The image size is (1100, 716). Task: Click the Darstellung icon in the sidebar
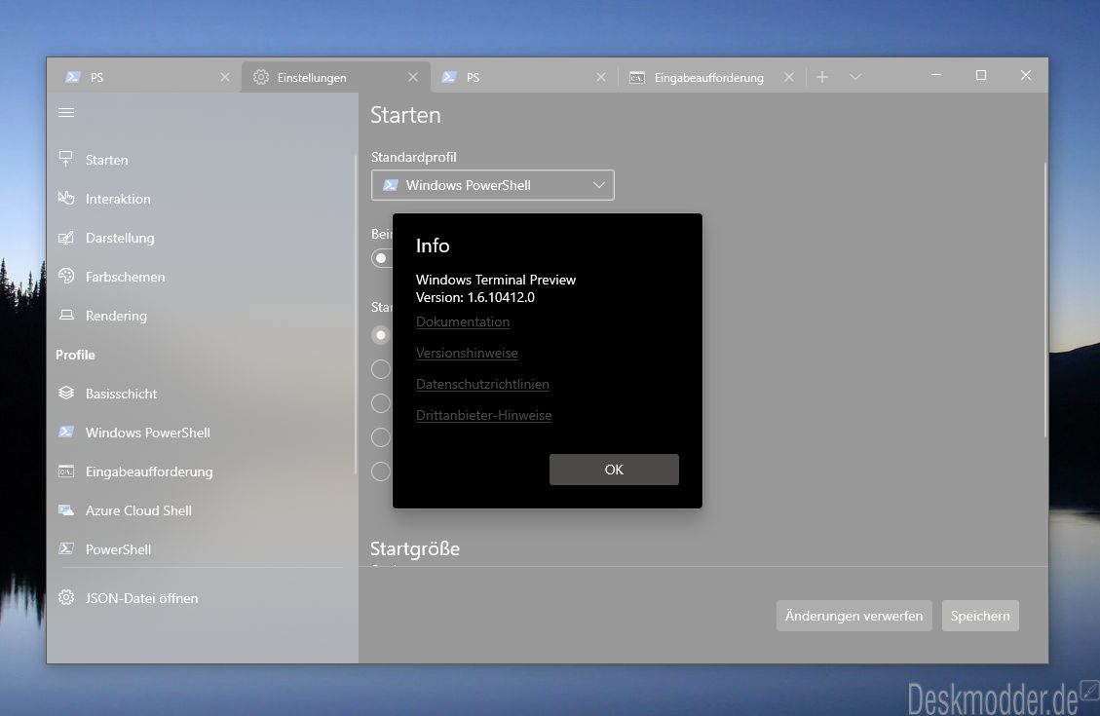pos(66,238)
